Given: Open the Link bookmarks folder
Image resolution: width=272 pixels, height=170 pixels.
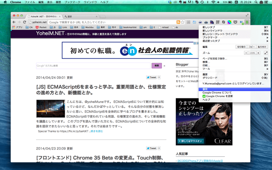Looking at the screenshot, I should 63,27.
